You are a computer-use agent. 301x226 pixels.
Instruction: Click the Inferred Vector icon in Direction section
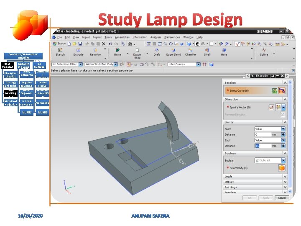[278, 107]
